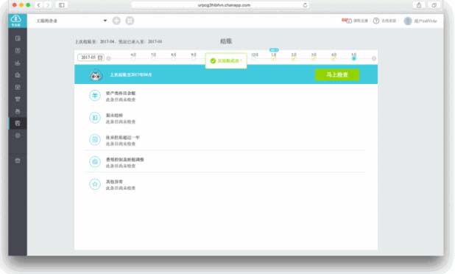Open the fourth check item title text
The height and width of the screenshot is (274, 455).
pyautogui.click(x=125, y=159)
